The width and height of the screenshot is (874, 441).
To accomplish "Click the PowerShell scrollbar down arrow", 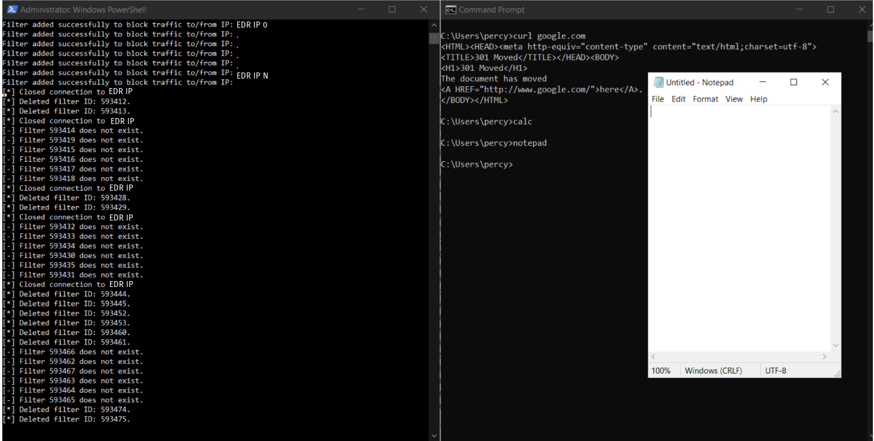I will [x=435, y=435].
